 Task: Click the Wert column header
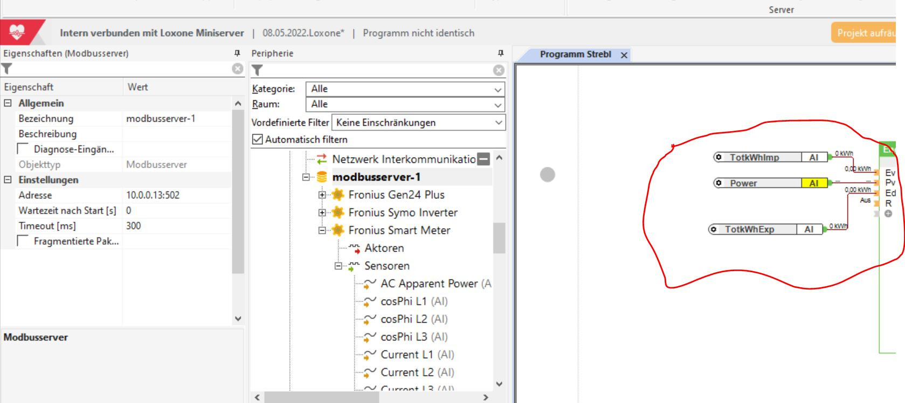[183, 87]
